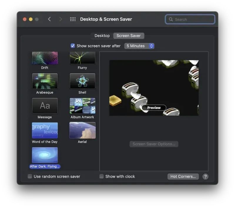235x207 pixels.
Task: Click the search magnifier icon
Action: 171,19
